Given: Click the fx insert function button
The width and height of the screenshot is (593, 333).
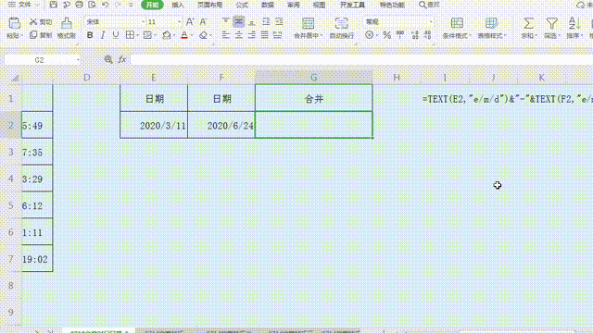Looking at the screenshot, I should click(x=122, y=59).
